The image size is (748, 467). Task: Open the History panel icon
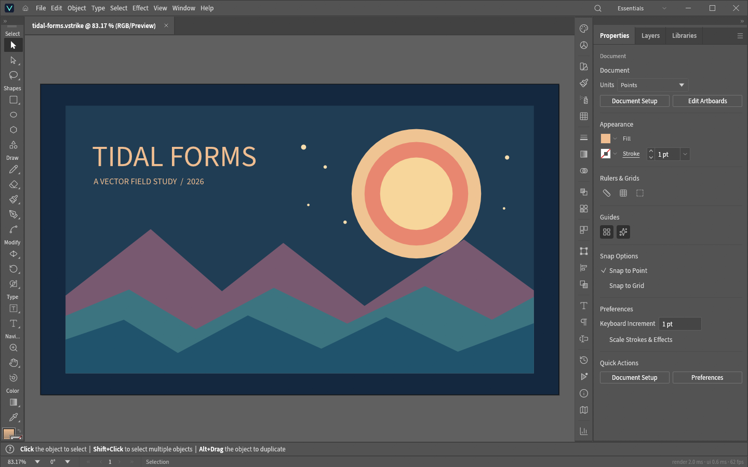(x=584, y=360)
